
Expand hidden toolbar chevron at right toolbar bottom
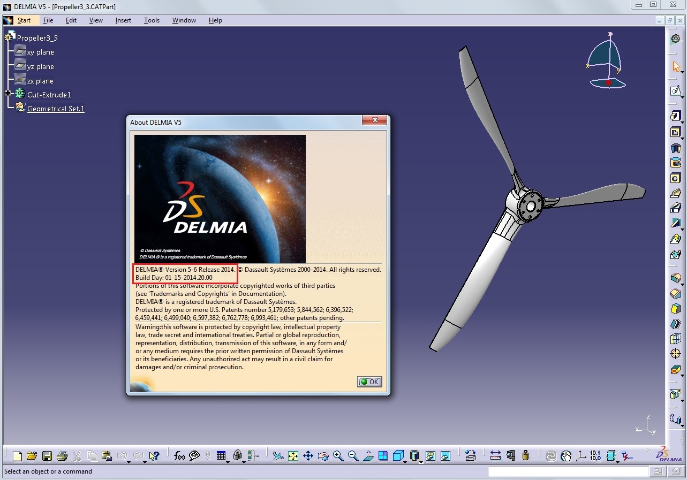coord(682,439)
